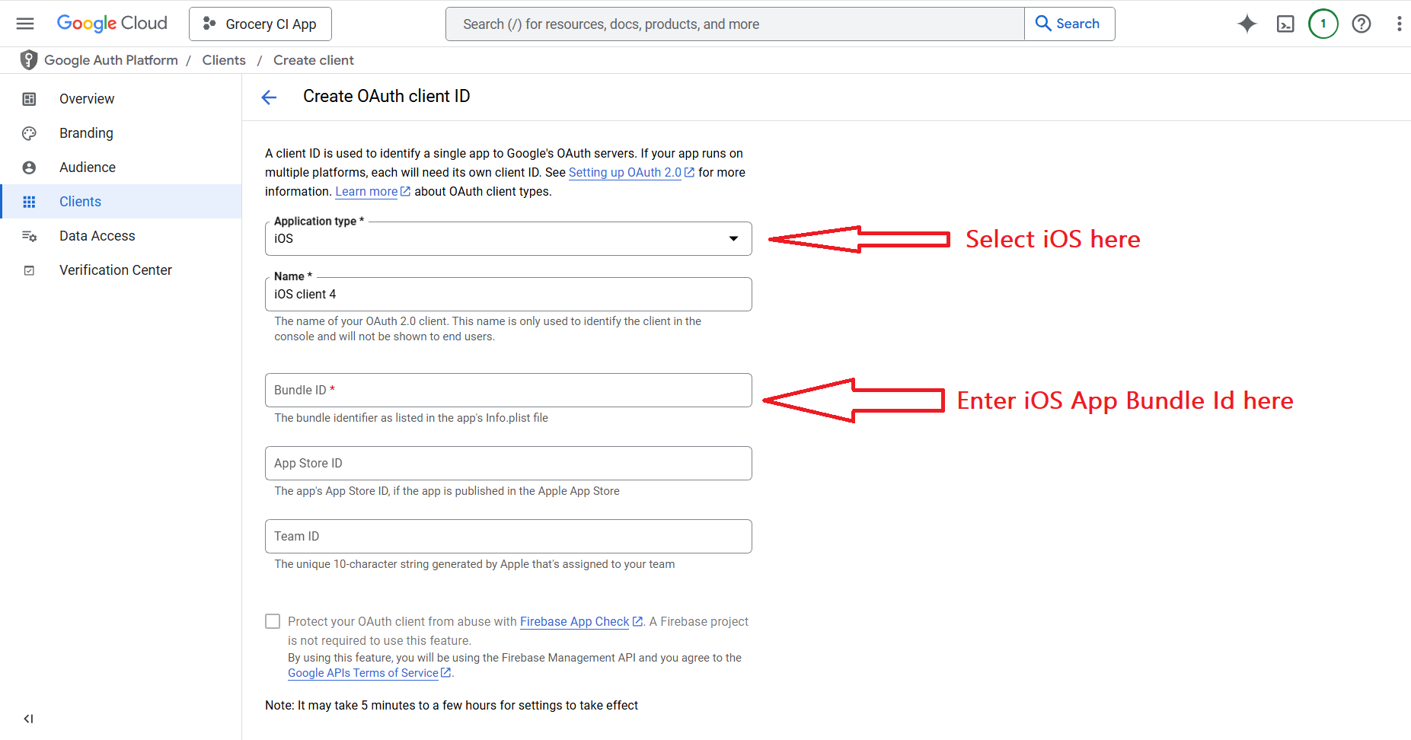Select Data Access in the sidebar
The height and width of the screenshot is (740, 1411).
[97, 236]
